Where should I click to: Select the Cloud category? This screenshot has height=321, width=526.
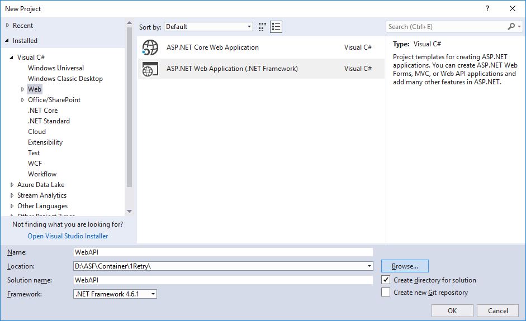pos(37,132)
